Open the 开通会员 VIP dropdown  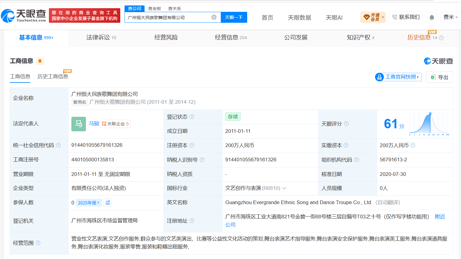373,17
